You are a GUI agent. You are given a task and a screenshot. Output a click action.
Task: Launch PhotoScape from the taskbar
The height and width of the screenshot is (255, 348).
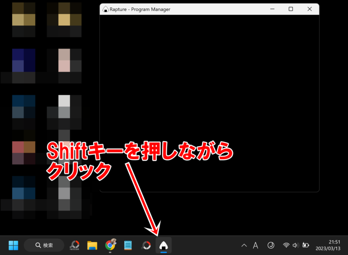[75, 245]
